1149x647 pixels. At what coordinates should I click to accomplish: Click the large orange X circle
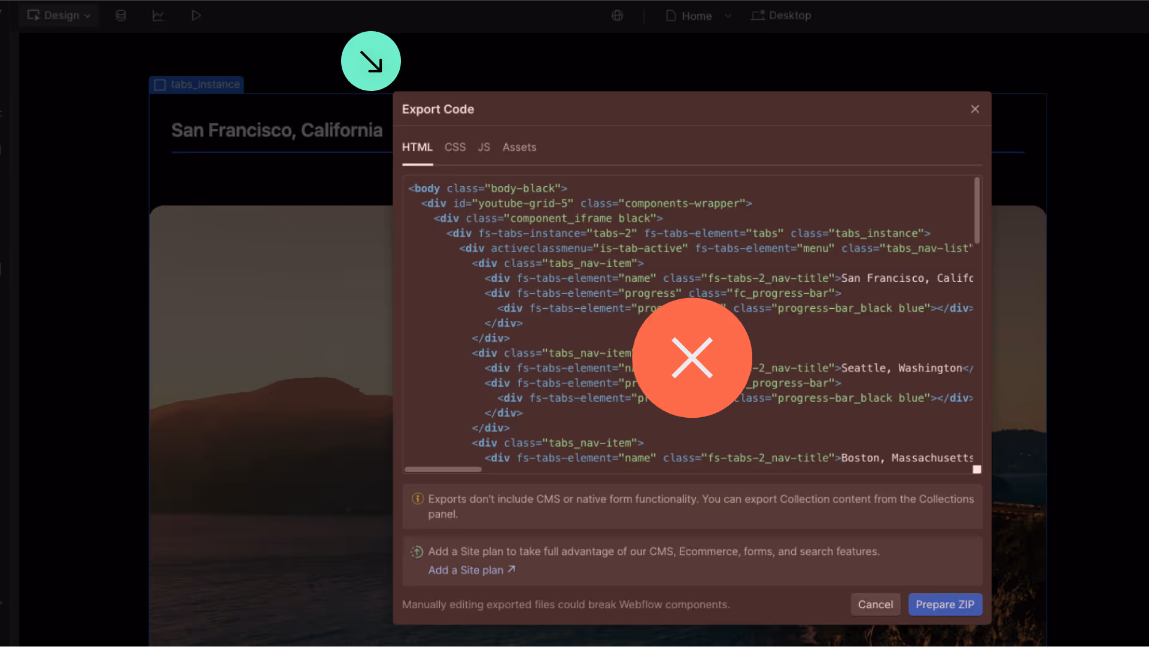click(x=692, y=357)
